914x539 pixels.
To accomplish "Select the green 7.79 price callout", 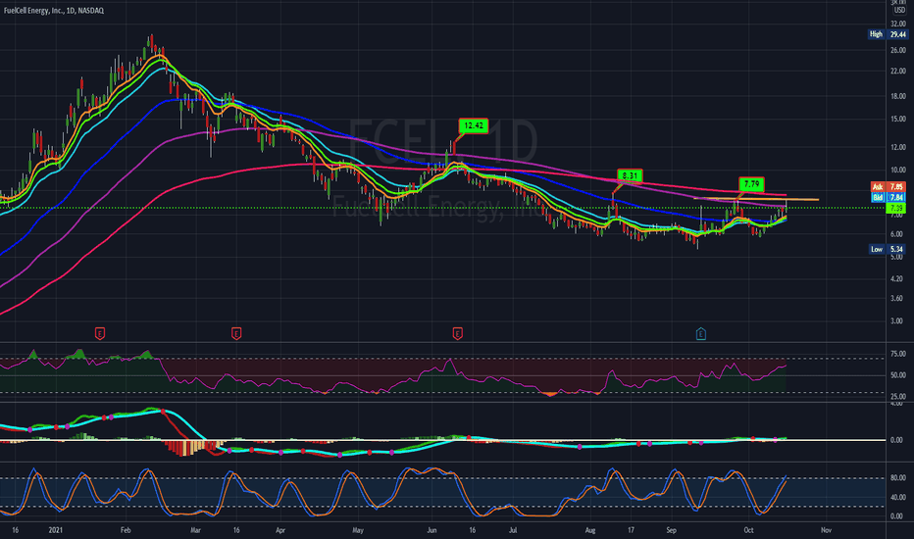I will (x=751, y=184).
